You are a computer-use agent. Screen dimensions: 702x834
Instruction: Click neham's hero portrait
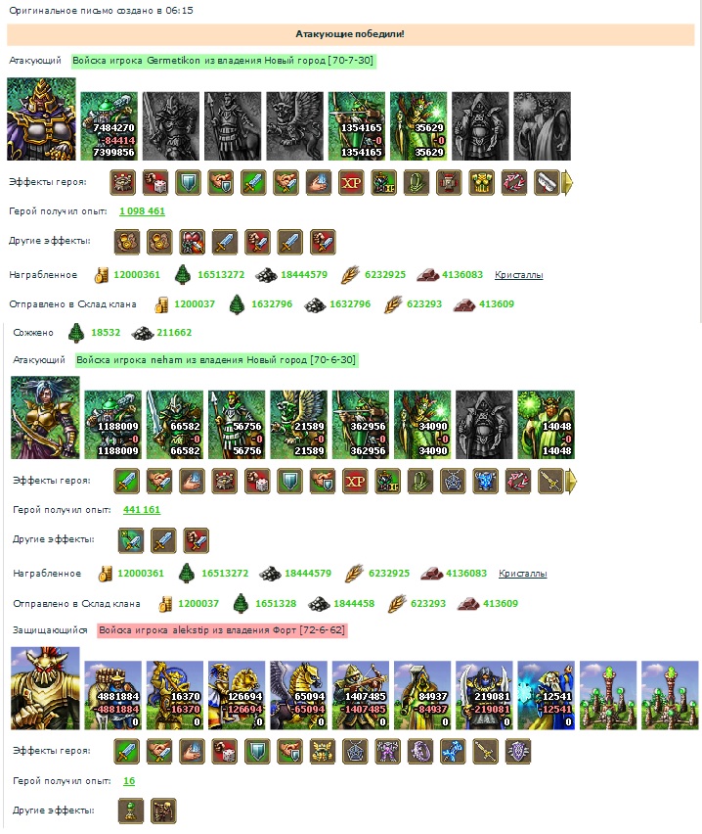coord(45,418)
